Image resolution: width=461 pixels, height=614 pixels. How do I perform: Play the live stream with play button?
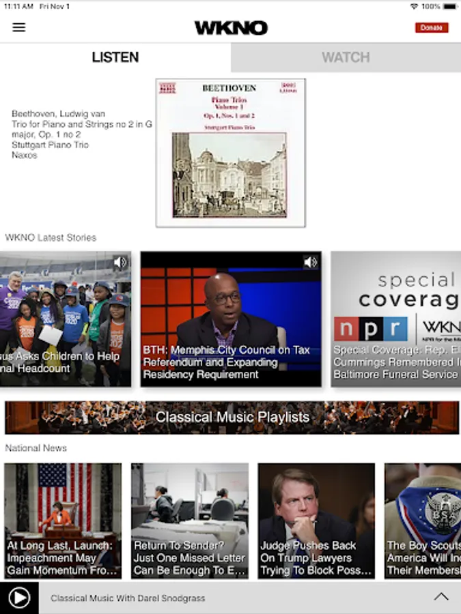[x=19, y=598]
